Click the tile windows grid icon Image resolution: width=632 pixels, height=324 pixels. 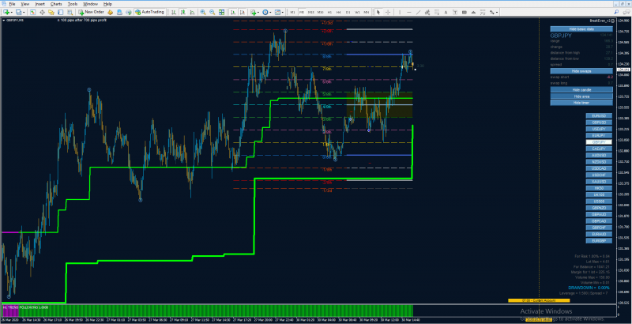[221, 12]
